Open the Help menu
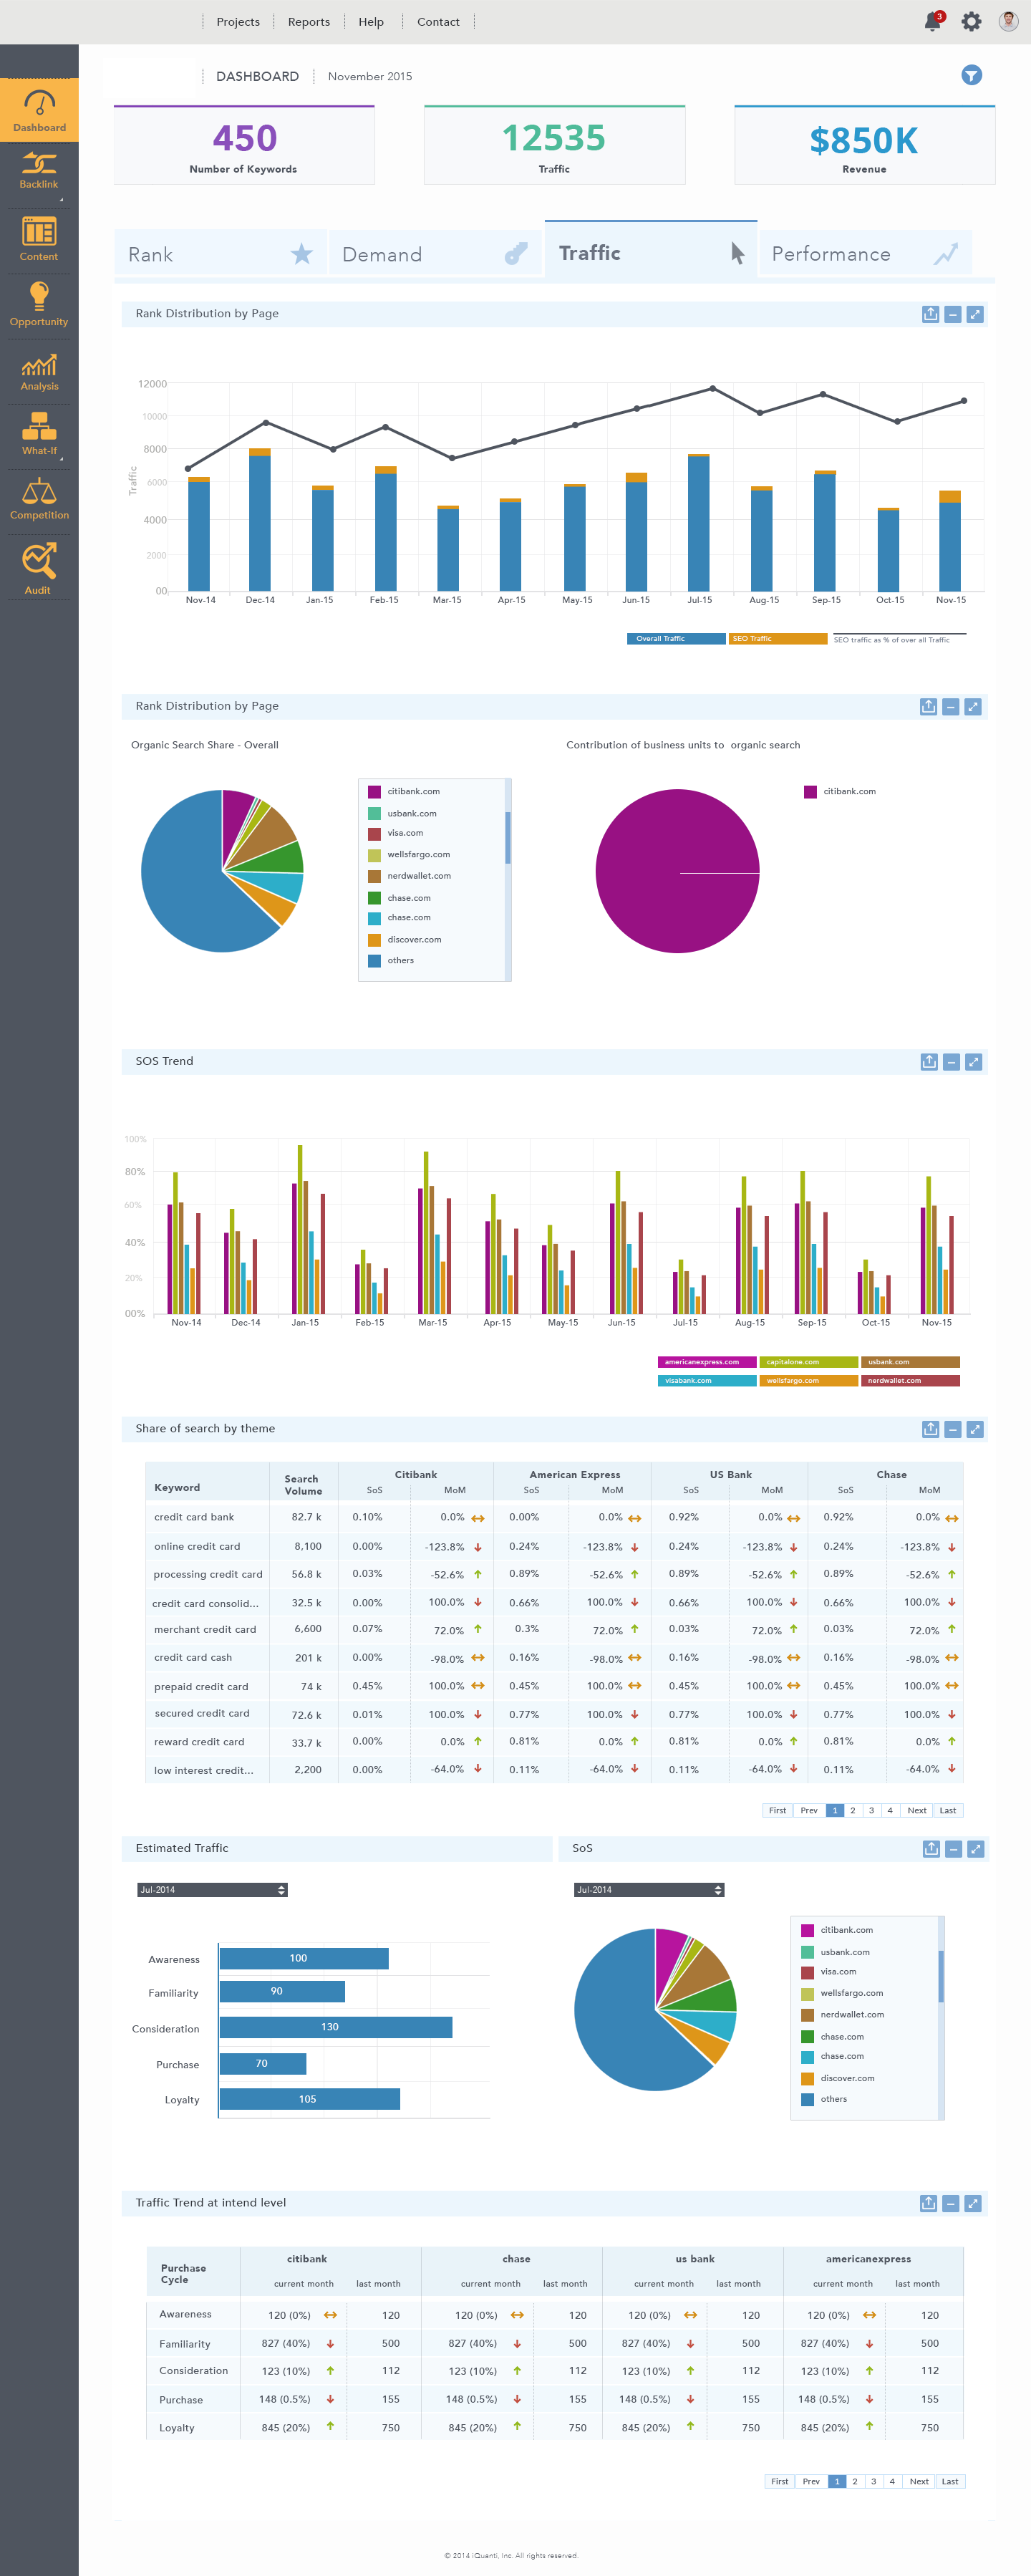This screenshot has height=2576, width=1031. (371, 22)
